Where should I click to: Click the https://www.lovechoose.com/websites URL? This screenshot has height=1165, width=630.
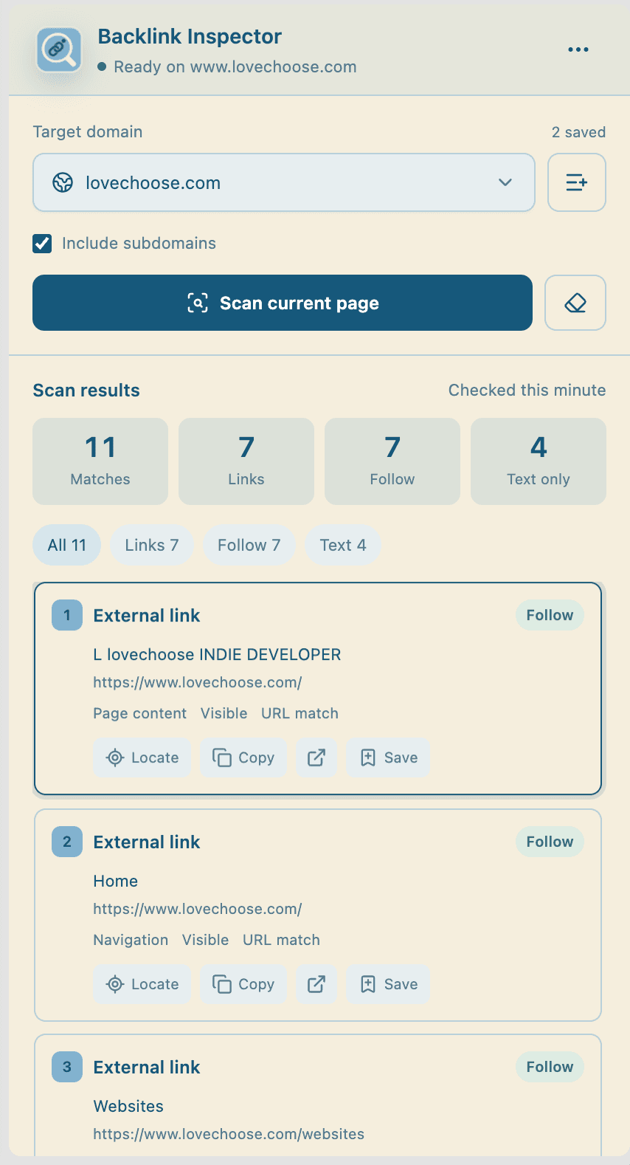[x=229, y=1134]
